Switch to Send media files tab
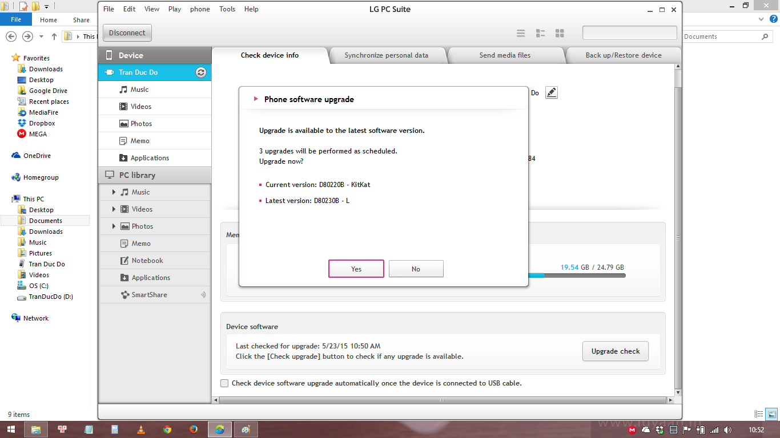Viewport: 780px width, 438px height. point(505,55)
